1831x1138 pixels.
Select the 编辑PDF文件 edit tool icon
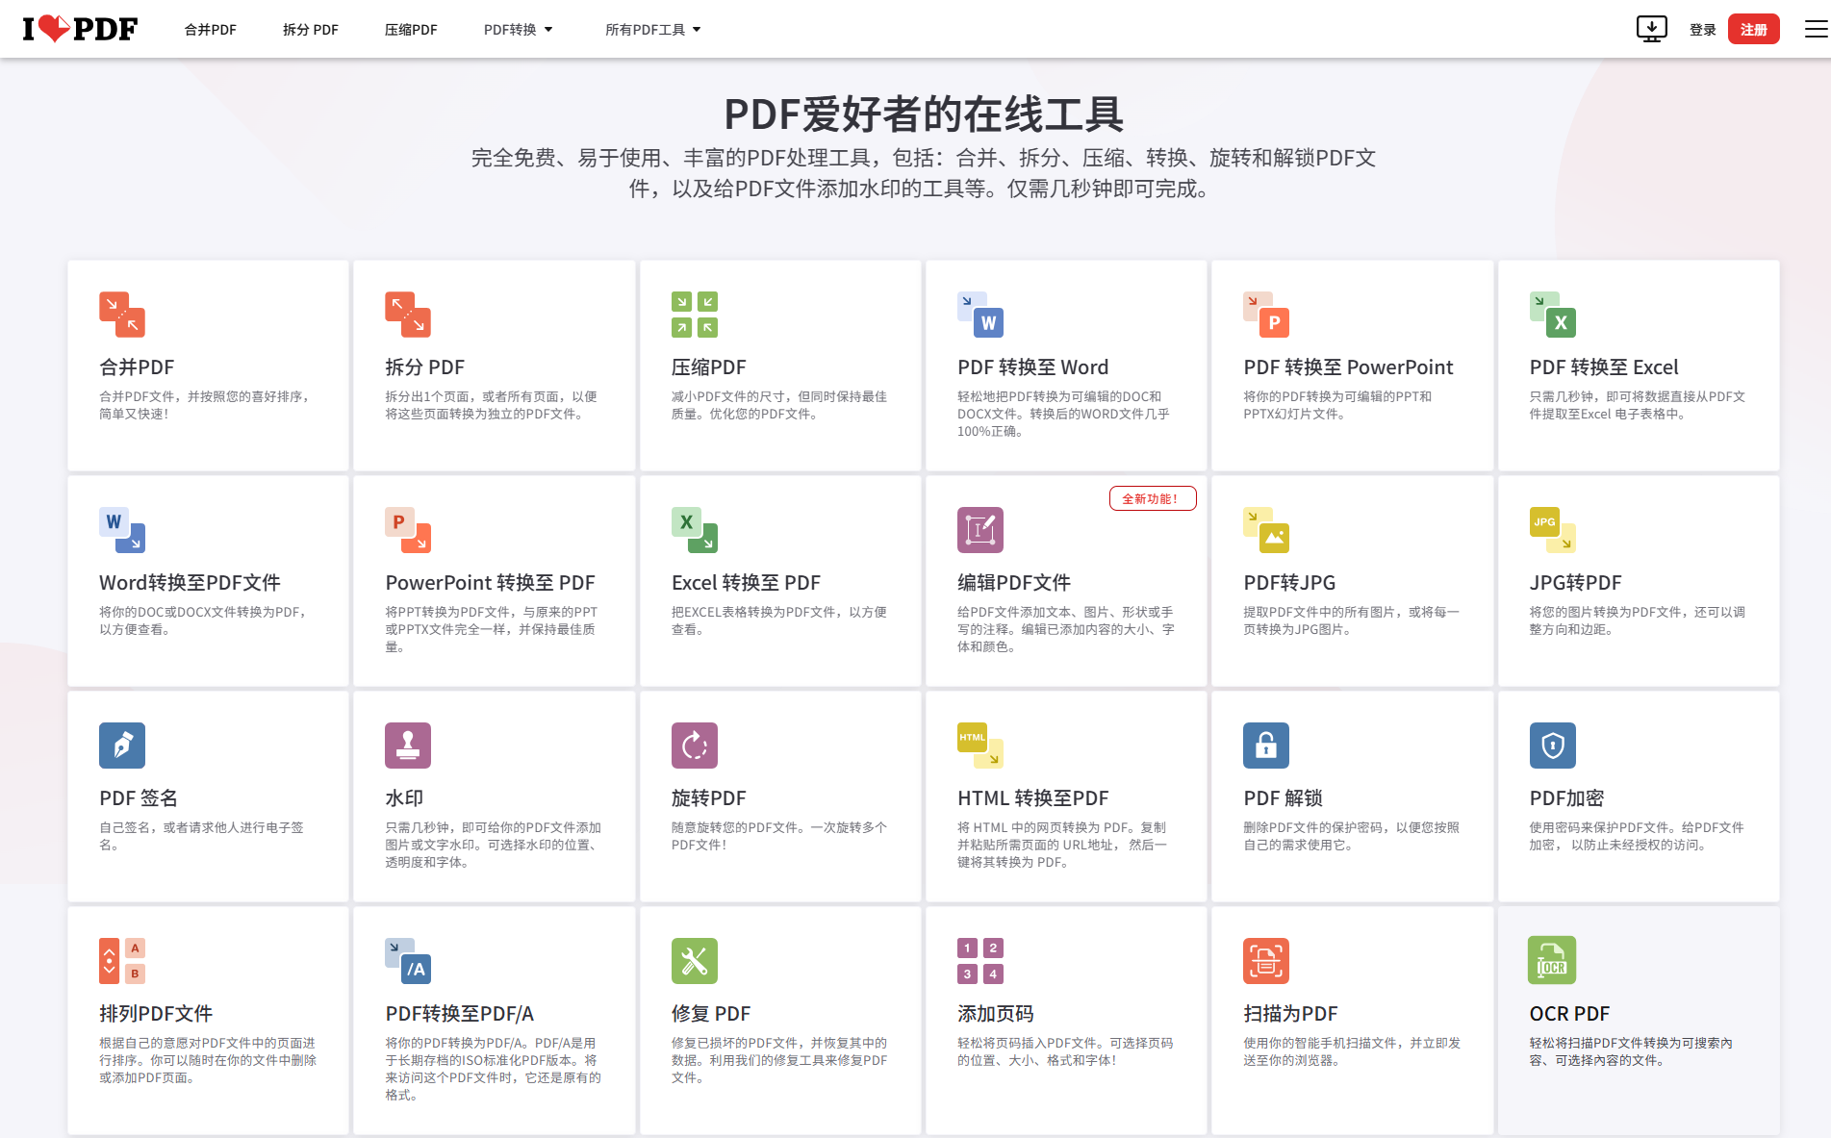(979, 530)
